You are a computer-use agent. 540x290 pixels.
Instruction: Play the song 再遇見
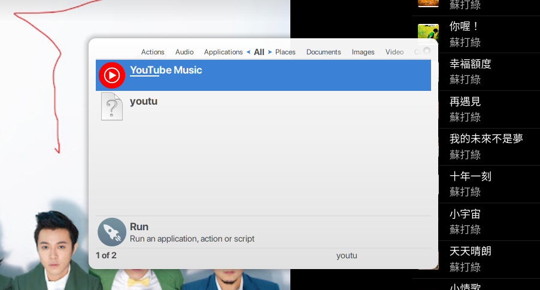pos(465,102)
